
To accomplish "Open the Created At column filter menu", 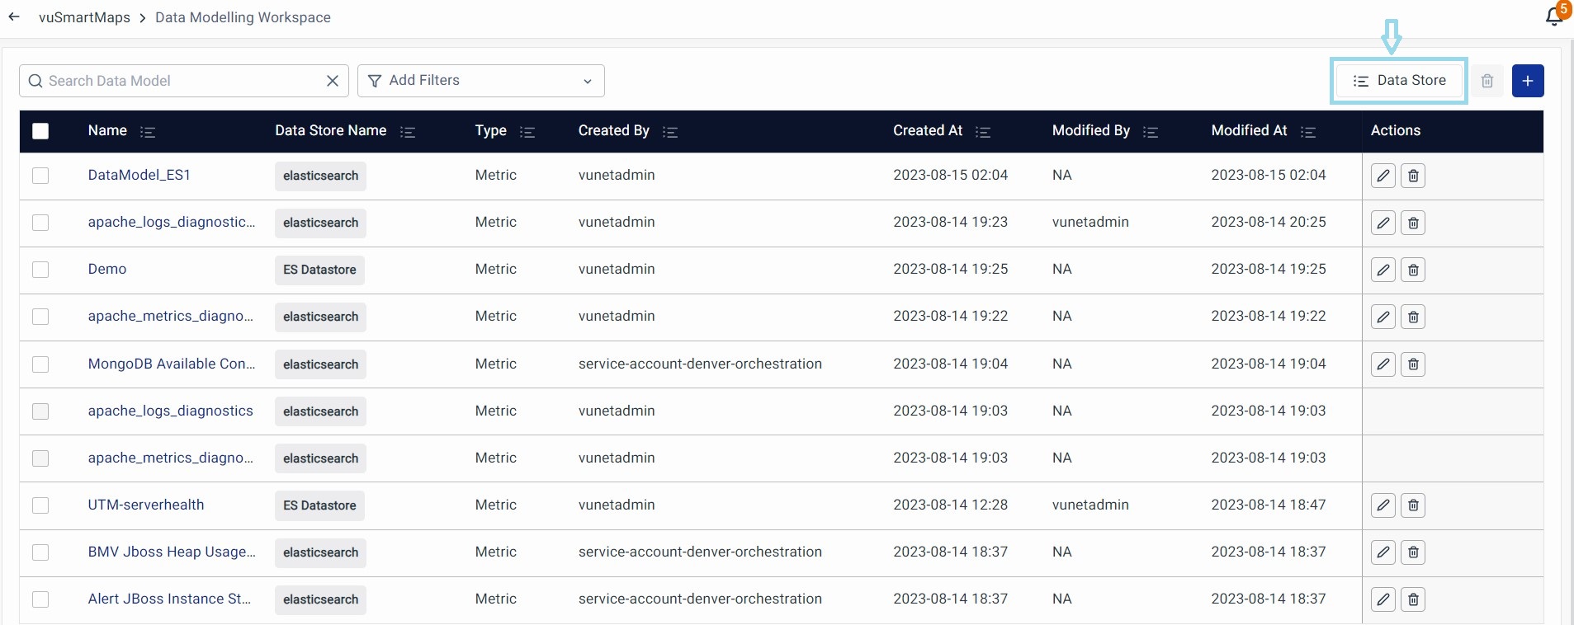I will click(x=982, y=132).
